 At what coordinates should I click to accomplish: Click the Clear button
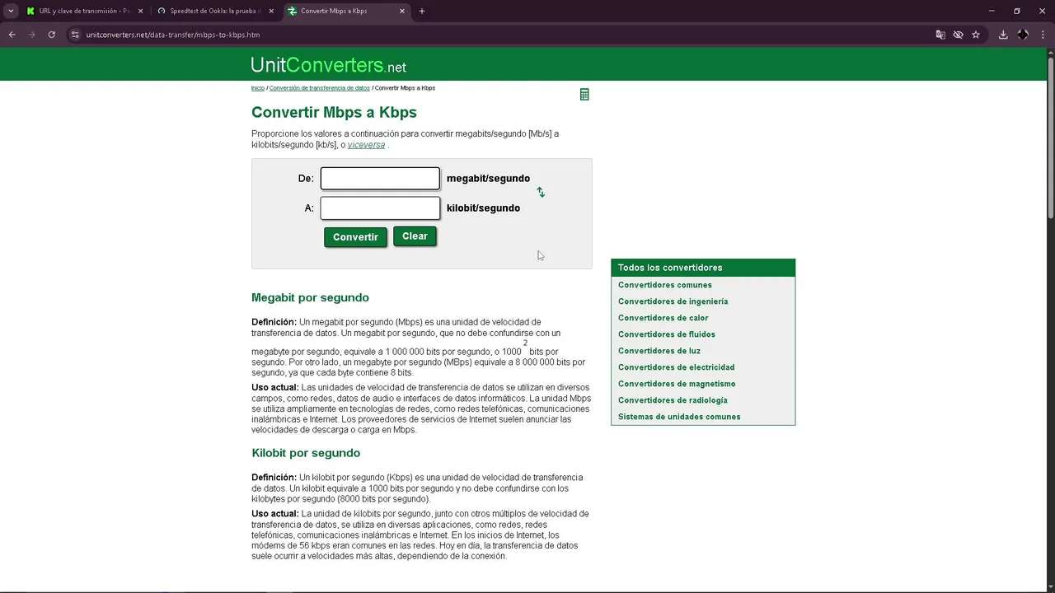pos(415,236)
